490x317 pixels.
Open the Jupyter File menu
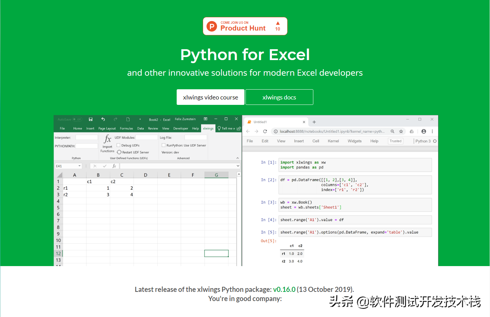250,141
